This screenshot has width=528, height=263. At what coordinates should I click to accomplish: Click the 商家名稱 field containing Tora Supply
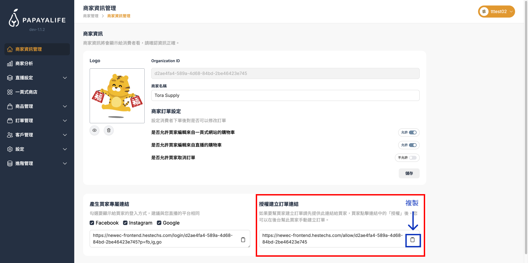point(285,96)
